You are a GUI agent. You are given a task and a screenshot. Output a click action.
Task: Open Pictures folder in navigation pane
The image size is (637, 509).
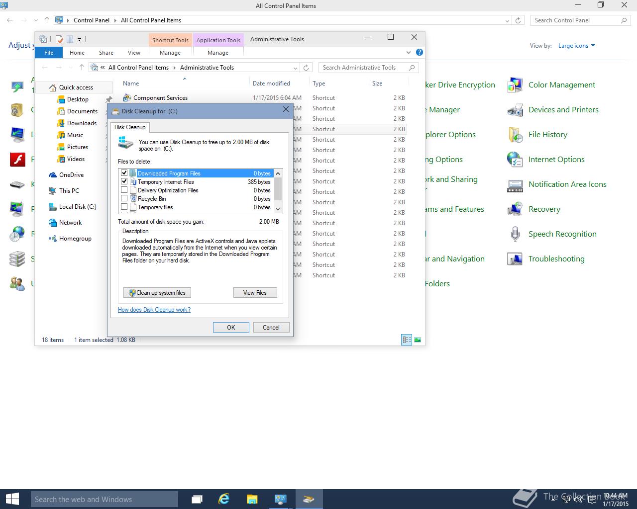[78, 147]
